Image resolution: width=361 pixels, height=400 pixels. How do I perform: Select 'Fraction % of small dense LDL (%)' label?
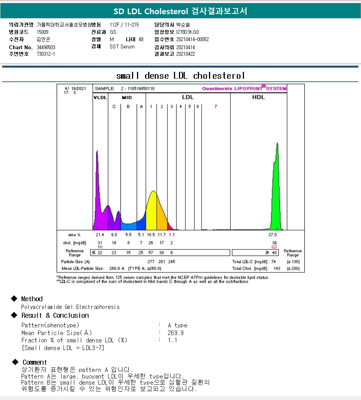click(74, 340)
